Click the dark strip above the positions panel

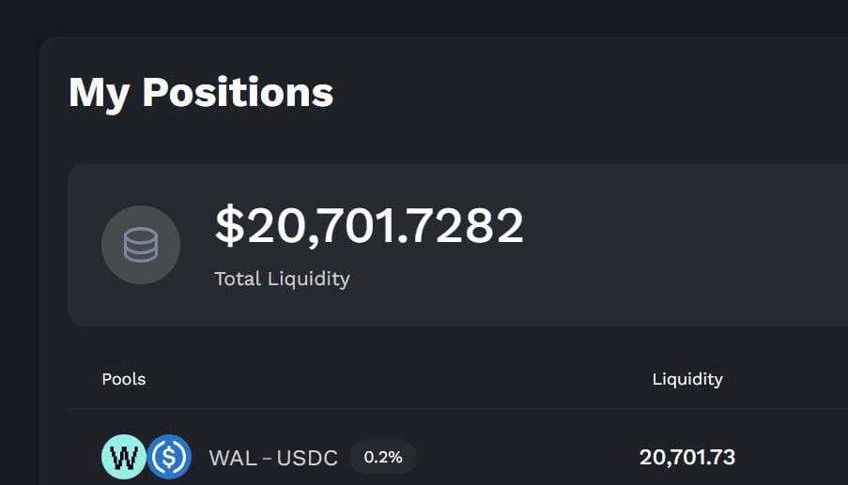tap(423, 17)
